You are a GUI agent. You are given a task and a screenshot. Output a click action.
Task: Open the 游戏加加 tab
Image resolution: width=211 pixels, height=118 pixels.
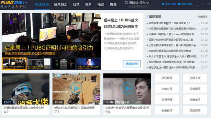coord(61,5)
